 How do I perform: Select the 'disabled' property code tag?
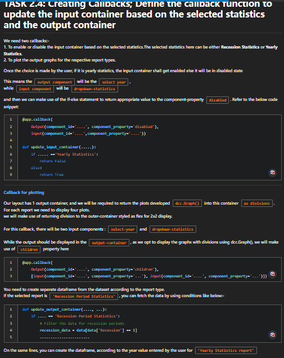pos(218,100)
